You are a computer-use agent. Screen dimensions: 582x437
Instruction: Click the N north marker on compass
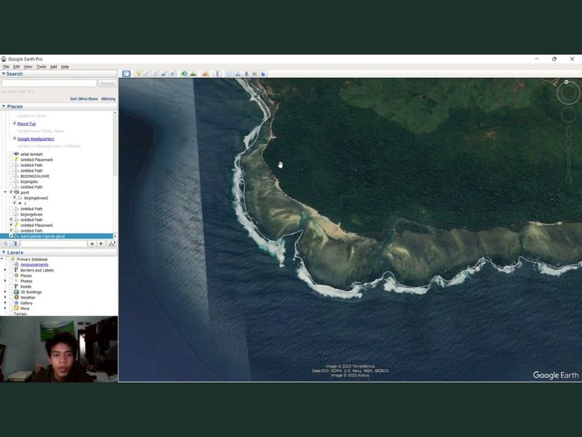[x=566, y=82]
